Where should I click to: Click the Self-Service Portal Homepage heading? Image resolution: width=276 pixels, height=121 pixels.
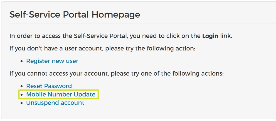point(75,14)
